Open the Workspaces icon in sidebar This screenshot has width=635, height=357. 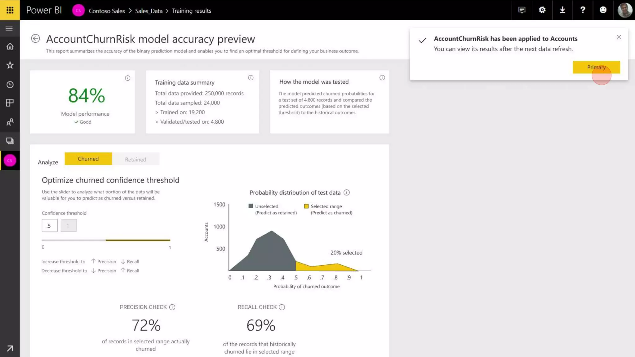[x=10, y=141]
